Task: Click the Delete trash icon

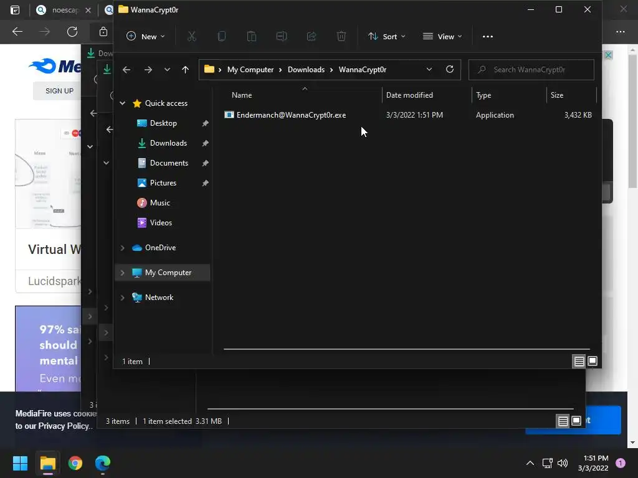Action: [341, 37]
